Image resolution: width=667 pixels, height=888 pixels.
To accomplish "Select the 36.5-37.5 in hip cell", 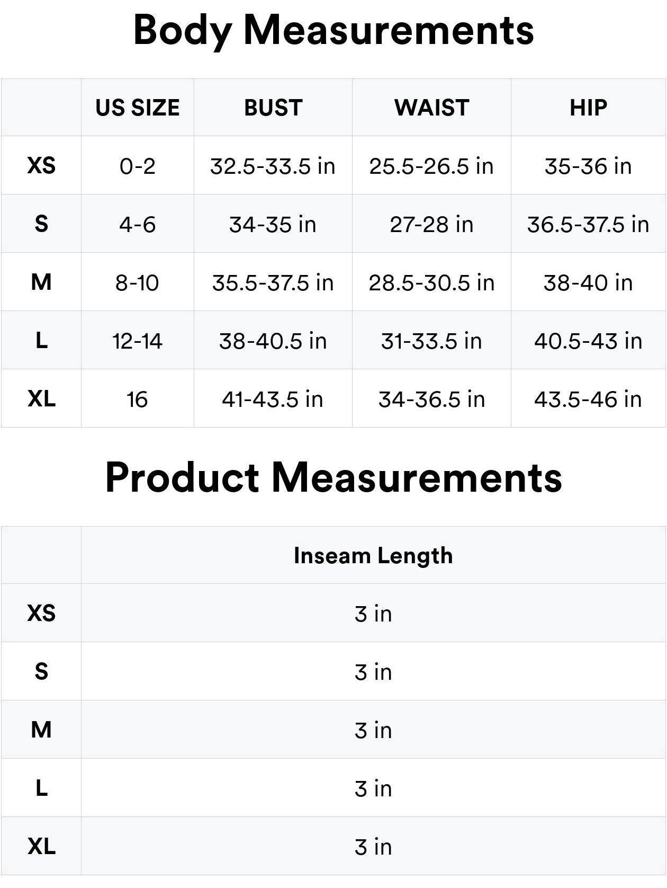I will click(588, 224).
